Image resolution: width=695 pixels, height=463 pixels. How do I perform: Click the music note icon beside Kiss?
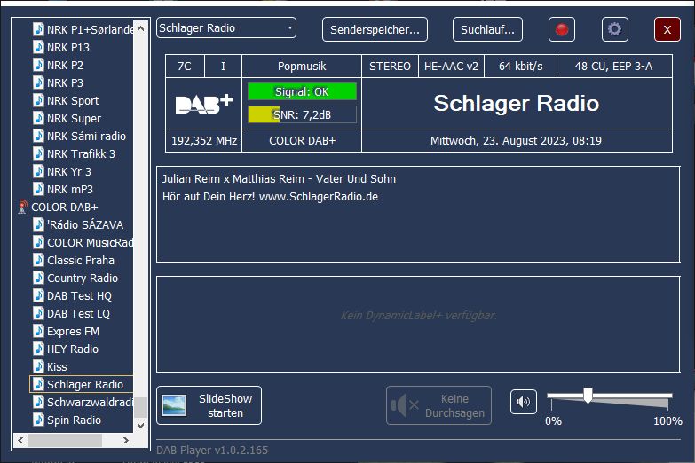38,366
